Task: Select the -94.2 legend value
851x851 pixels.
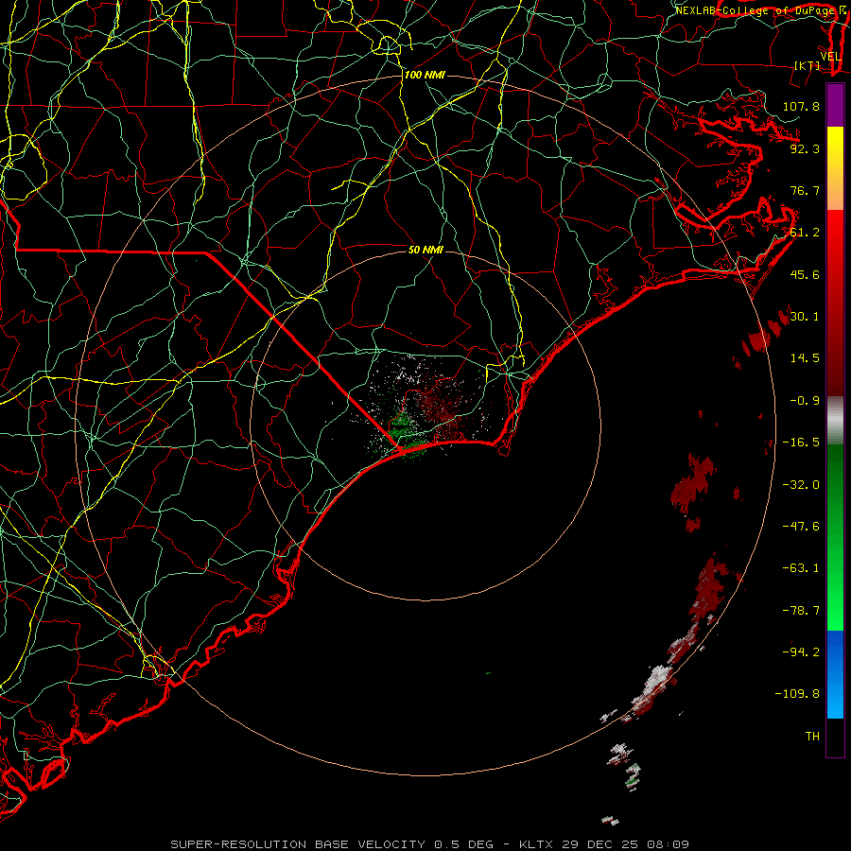Action: pos(801,652)
